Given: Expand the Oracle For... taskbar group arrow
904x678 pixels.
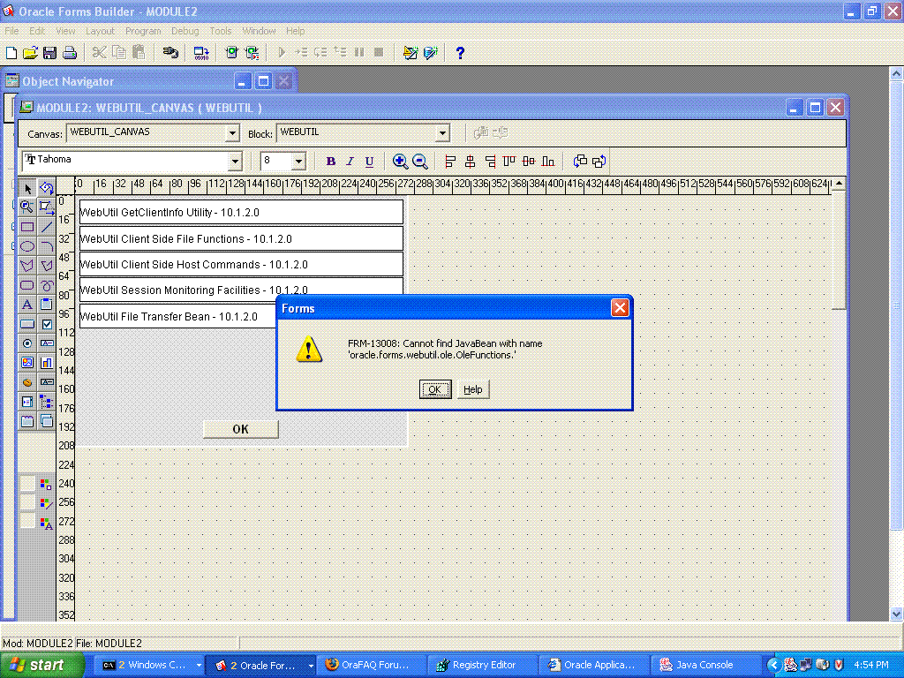Looking at the screenshot, I should [312, 666].
